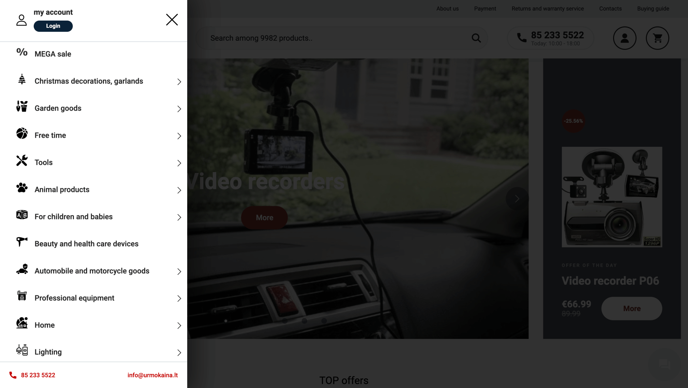Advance banner with the next slide arrow
The image size is (688, 388).
coord(517,199)
